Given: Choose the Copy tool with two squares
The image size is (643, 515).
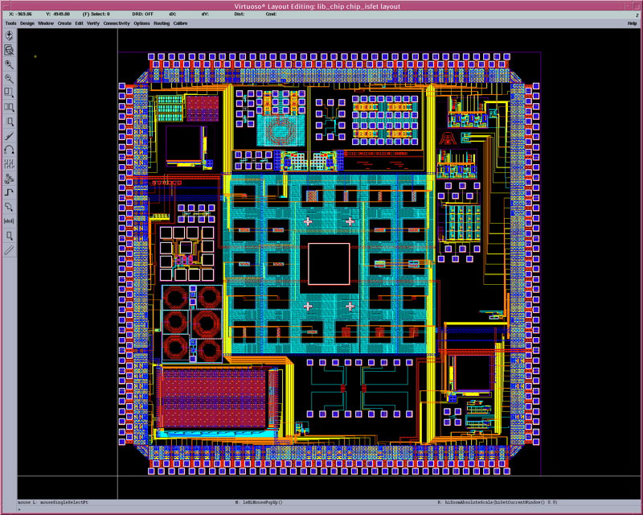Looking at the screenshot, I should point(9,107).
